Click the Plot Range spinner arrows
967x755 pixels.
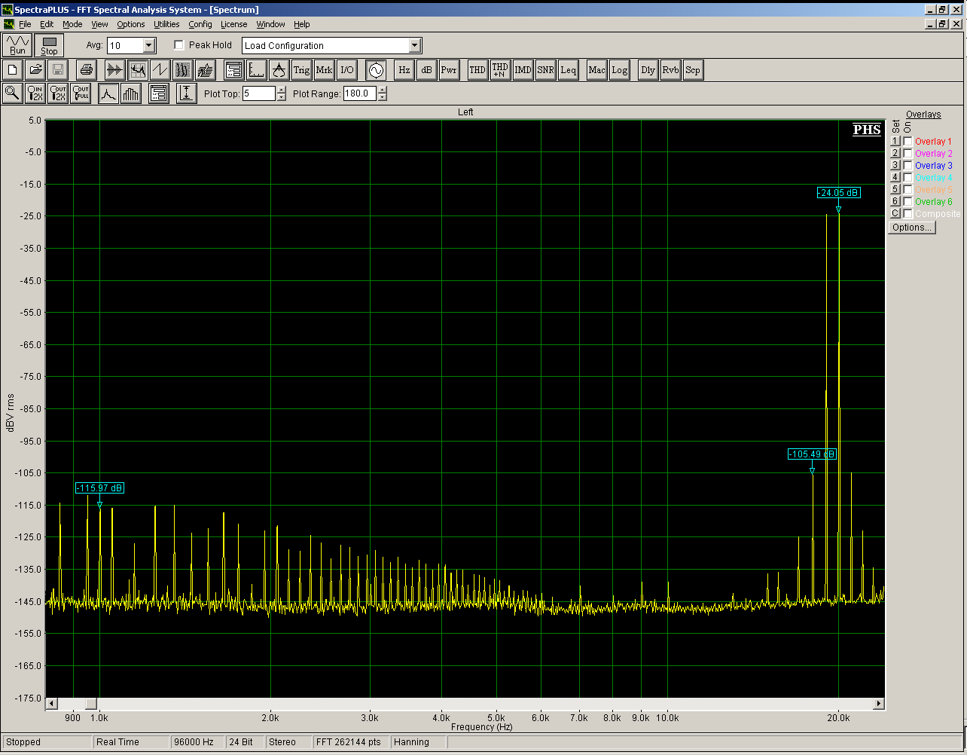pos(383,93)
